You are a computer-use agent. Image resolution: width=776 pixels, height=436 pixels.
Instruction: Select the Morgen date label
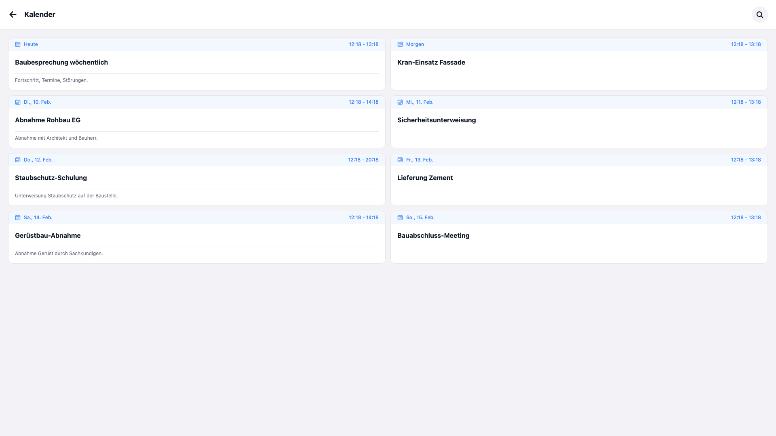(x=415, y=44)
